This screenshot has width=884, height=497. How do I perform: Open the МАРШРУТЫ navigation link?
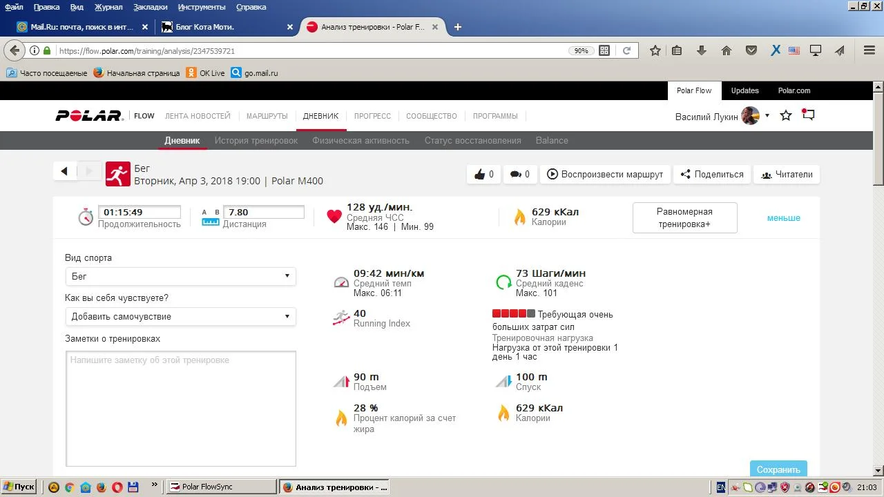pyautogui.click(x=267, y=116)
